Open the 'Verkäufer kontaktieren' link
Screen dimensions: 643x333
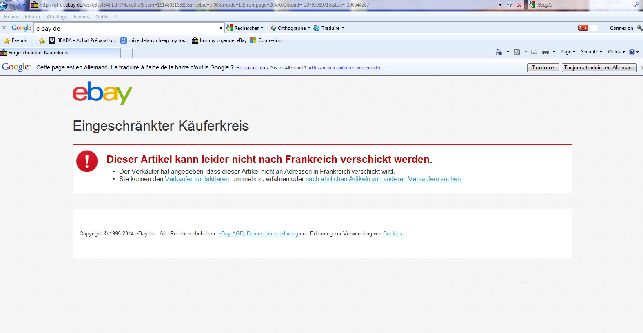[x=197, y=179]
